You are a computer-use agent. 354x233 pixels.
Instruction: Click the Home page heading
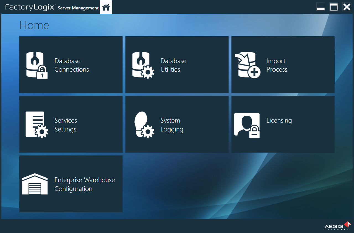pyautogui.click(x=34, y=25)
